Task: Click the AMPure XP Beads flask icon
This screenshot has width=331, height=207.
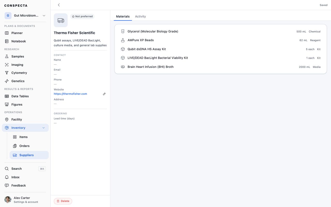Action: [x=123, y=40]
